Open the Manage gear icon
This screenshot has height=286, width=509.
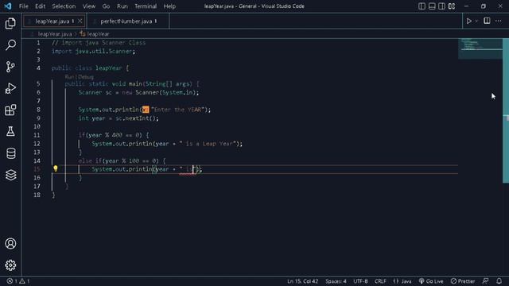[10, 265]
